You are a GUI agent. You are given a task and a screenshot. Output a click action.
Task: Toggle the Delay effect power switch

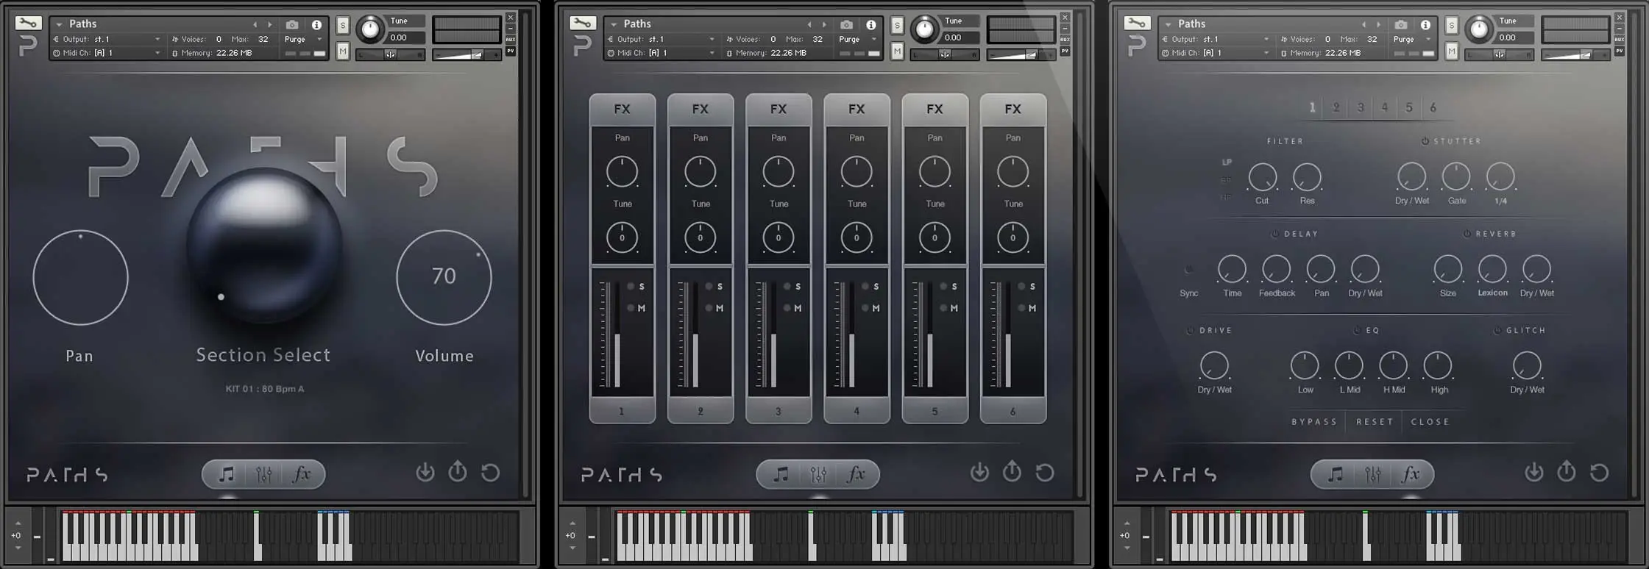point(1275,234)
